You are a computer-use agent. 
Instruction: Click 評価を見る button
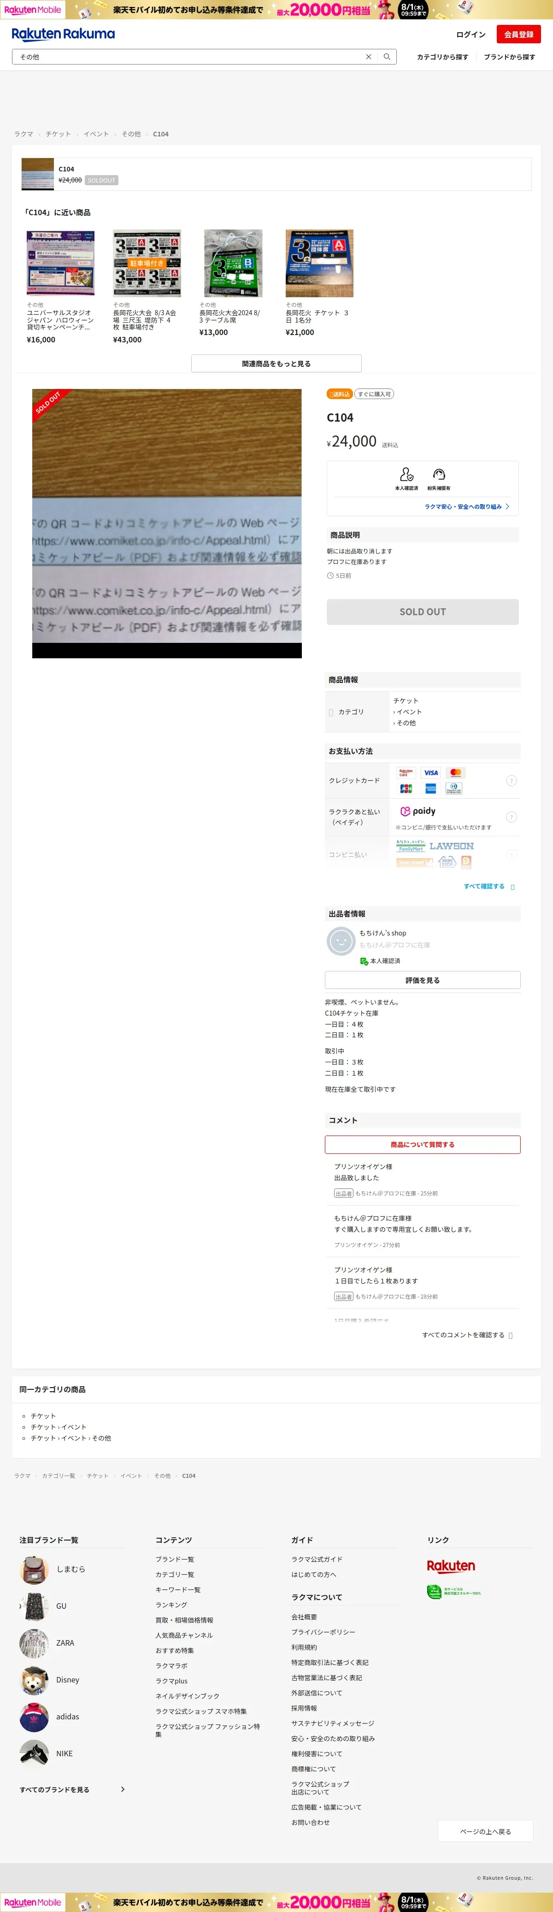(x=423, y=981)
